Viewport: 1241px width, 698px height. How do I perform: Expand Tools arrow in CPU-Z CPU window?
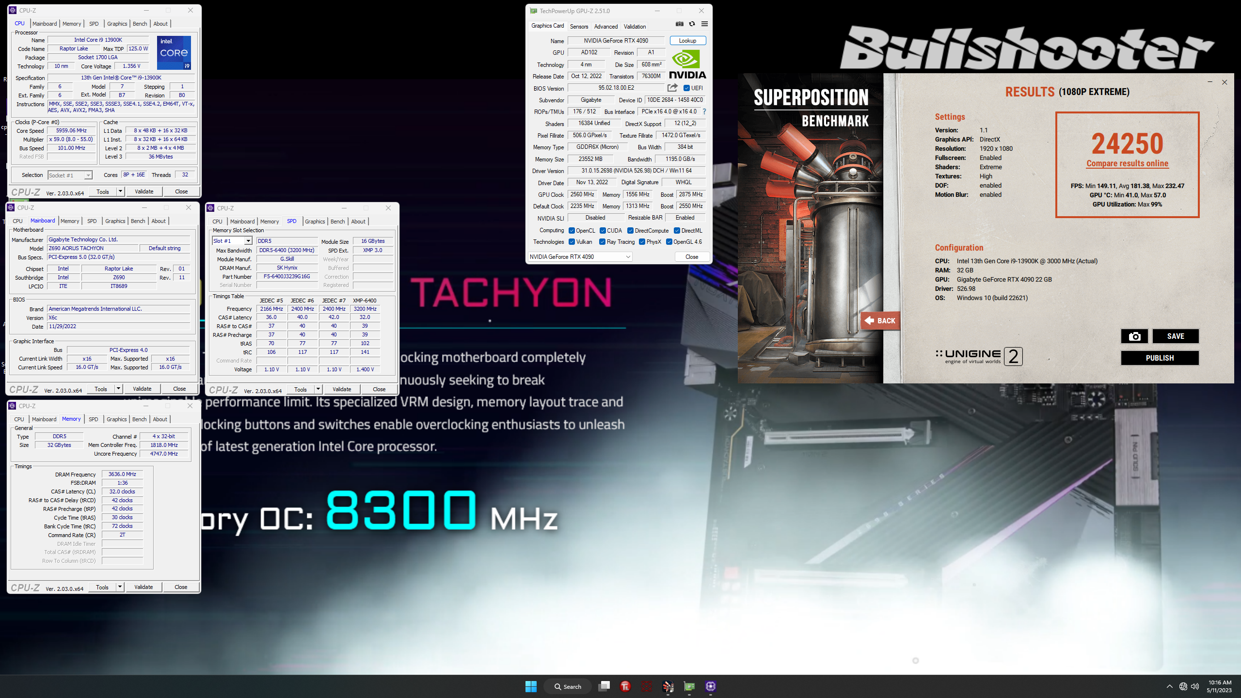click(120, 191)
